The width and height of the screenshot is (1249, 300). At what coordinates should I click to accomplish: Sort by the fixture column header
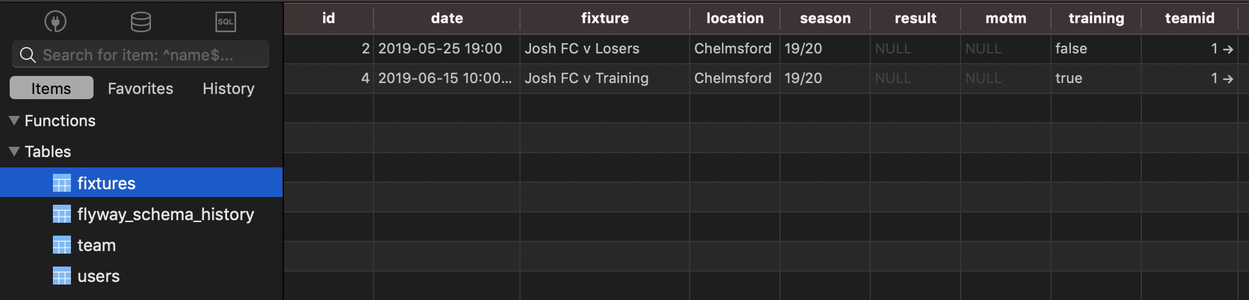click(x=605, y=18)
